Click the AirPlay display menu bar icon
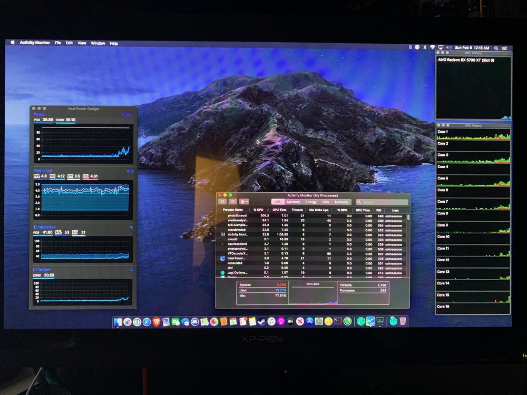 (x=441, y=48)
